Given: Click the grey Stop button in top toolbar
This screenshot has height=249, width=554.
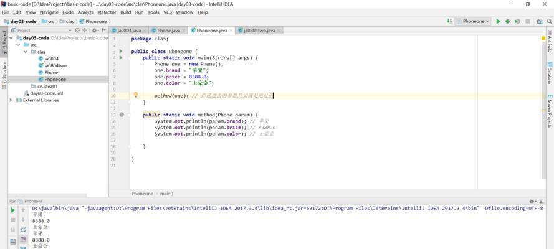Looking at the screenshot, I should 527,21.
